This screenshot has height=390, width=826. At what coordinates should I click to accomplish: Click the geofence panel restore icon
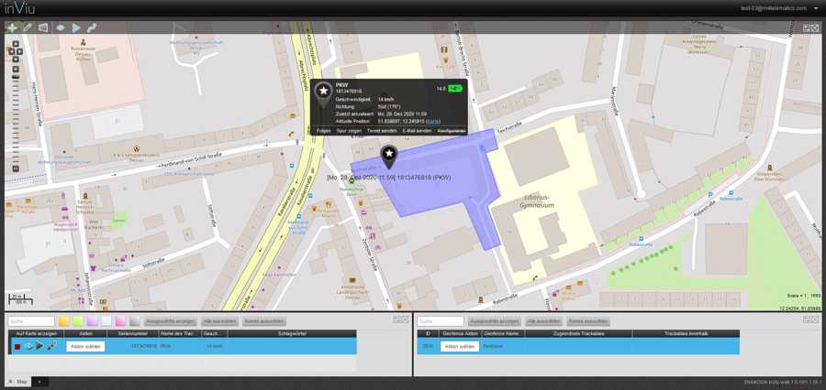[x=807, y=319]
